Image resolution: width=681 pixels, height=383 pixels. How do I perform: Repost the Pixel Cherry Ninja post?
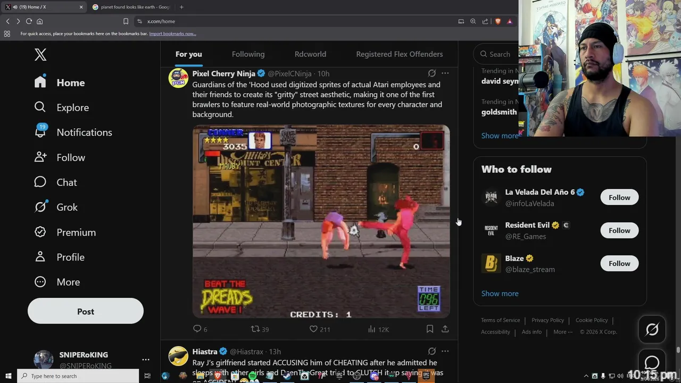pyautogui.click(x=260, y=329)
